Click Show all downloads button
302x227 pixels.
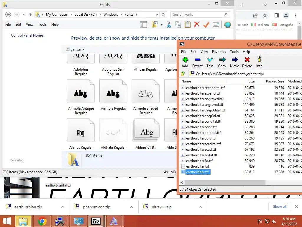(280, 207)
